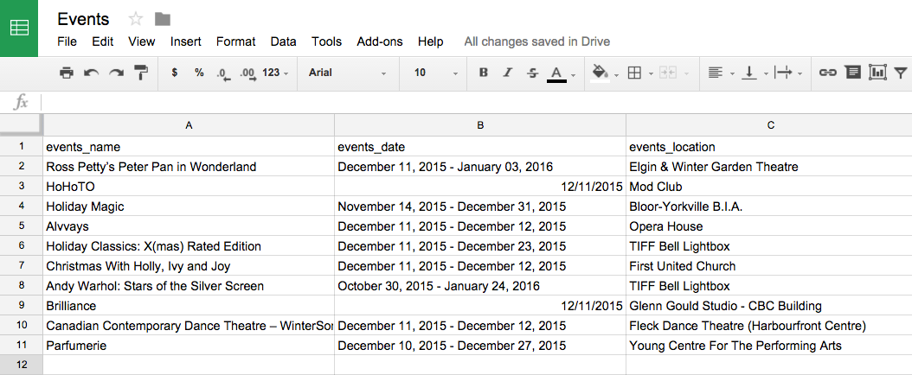Click the merge cells icon
The height and width of the screenshot is (375, 912).
[x=668, y=73]
